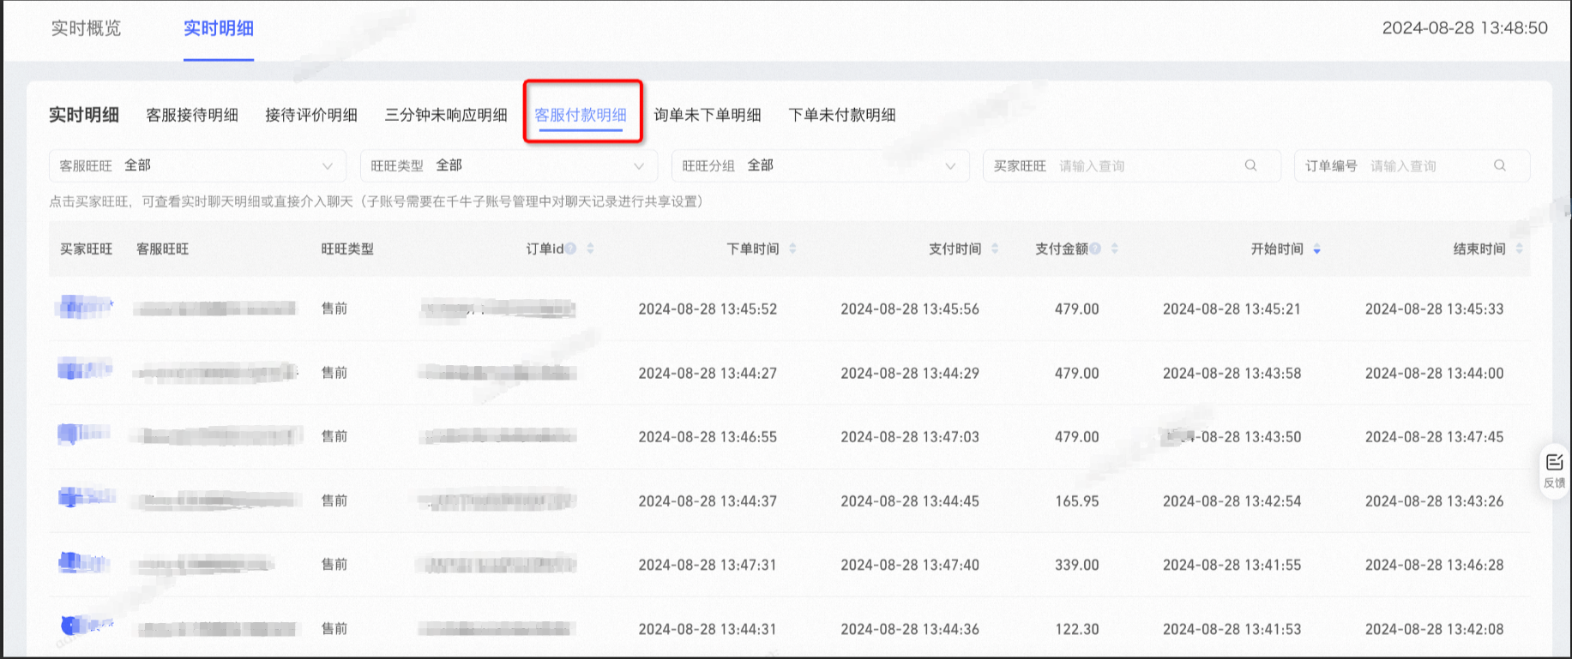Click payment time 2024-08-28 13:44:29
Viewport: 1572px width, 659px height.
(910, 373)
